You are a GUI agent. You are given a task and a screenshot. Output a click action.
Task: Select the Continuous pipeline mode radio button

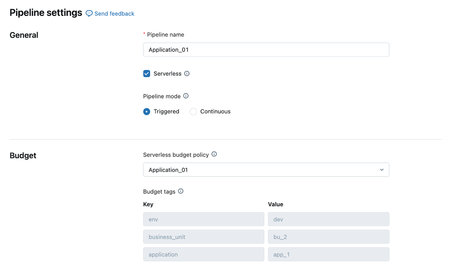pyautogui.click(x=193, y=112)
